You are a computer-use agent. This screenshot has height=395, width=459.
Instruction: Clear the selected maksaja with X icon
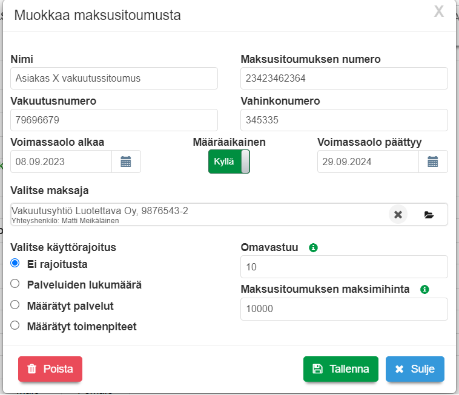(398, 214)
